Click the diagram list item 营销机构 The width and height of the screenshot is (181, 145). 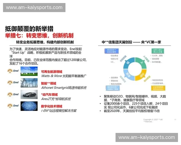[x=114, y=81]
